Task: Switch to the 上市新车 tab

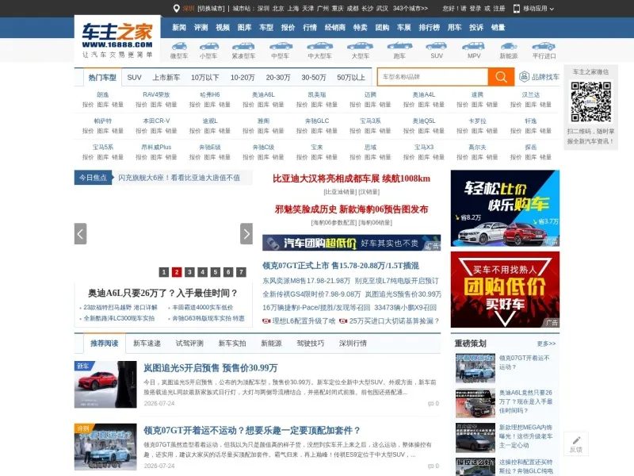Action: (166, 77)
